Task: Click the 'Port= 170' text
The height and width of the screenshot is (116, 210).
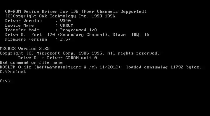Action: [x=43, y=35]
